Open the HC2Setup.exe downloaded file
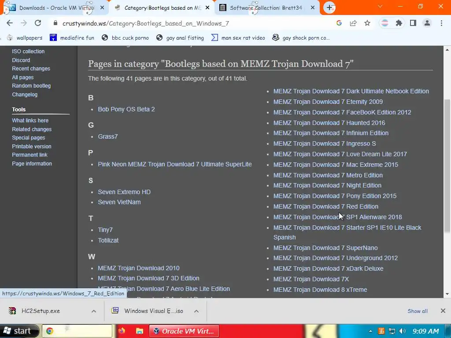 pos(40,311)
